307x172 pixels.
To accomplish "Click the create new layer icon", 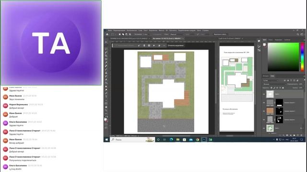I will (298, 135).
